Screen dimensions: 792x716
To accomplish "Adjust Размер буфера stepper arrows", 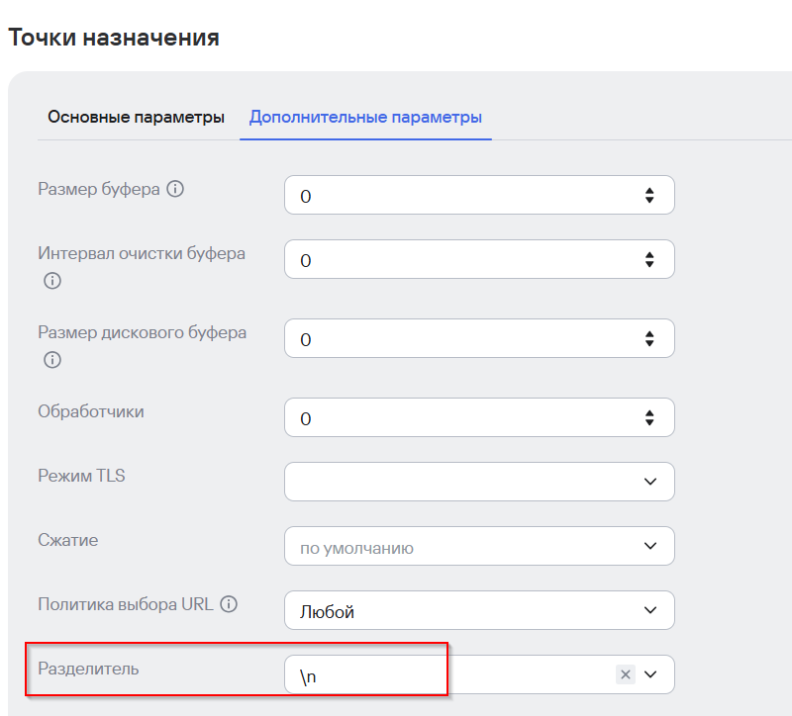I will tap(649, 196).
